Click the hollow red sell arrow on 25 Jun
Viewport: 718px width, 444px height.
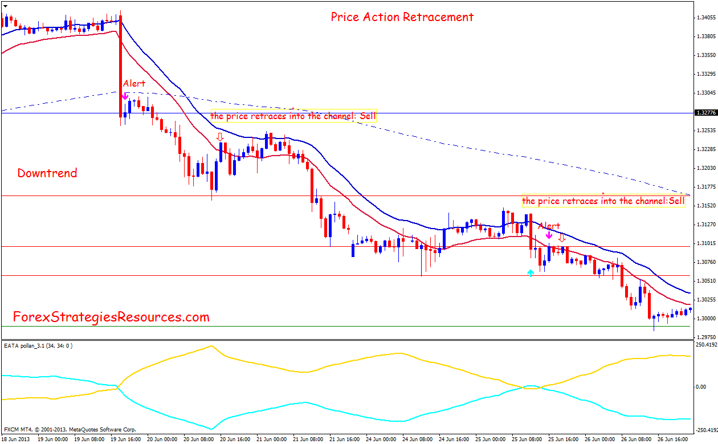(562, 237)
